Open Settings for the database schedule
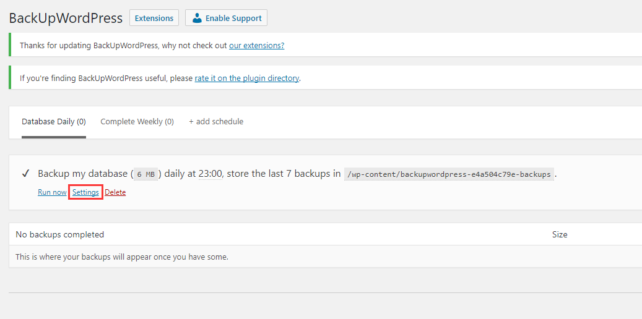This screenshot has height=319, width=642. click(85, 192)
